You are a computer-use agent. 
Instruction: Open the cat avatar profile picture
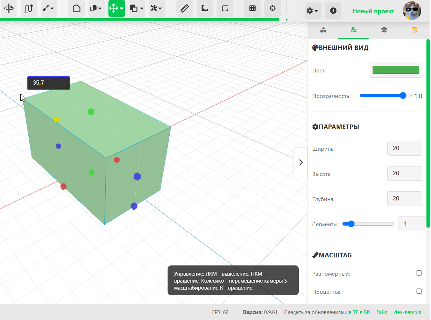pos(412,11)
